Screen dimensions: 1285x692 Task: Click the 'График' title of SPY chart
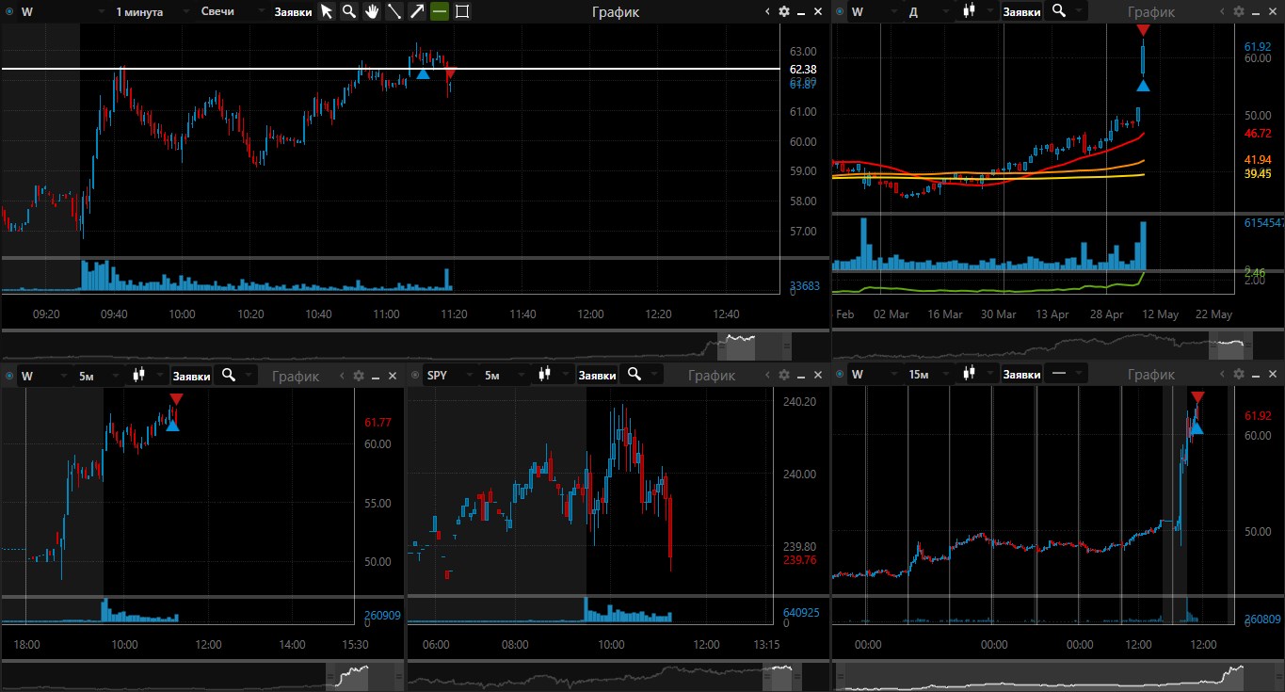[712, 375]
